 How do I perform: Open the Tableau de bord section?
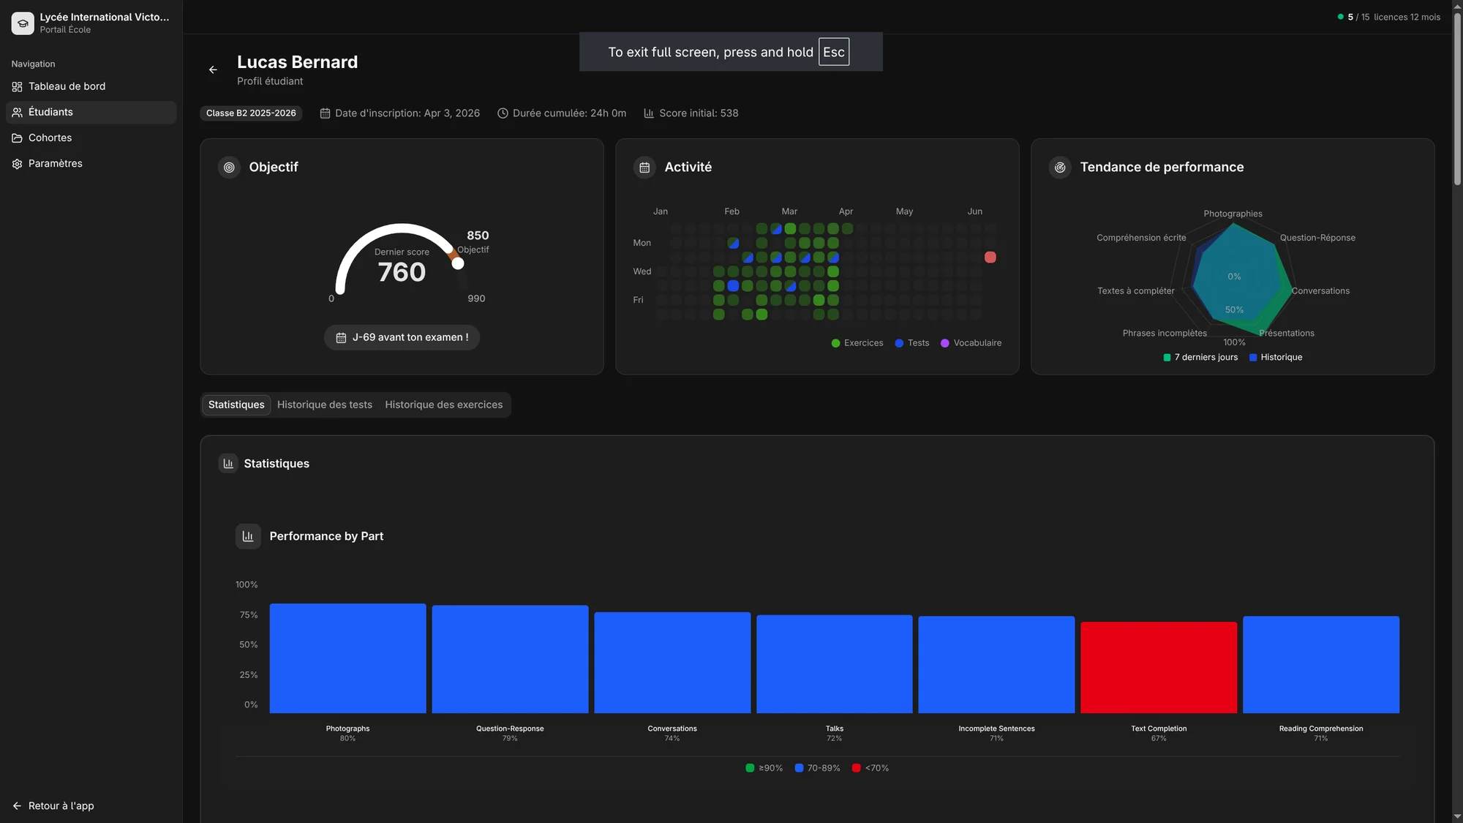(x=66, y=86)
